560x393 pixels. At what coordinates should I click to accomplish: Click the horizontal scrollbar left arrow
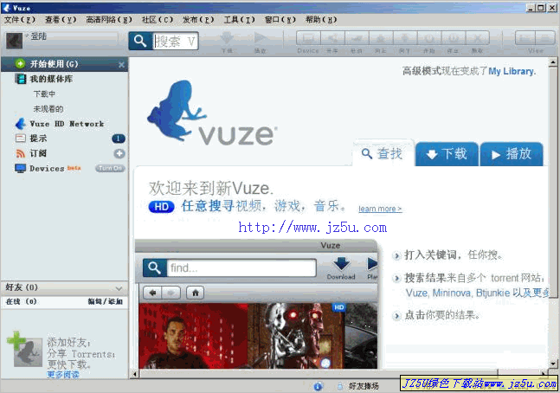135,374
